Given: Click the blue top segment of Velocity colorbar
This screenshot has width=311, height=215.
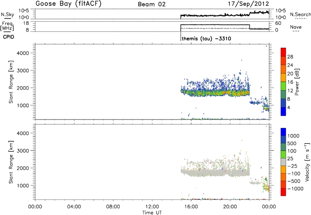Looking at the screenshot, I should pos(283,132).
